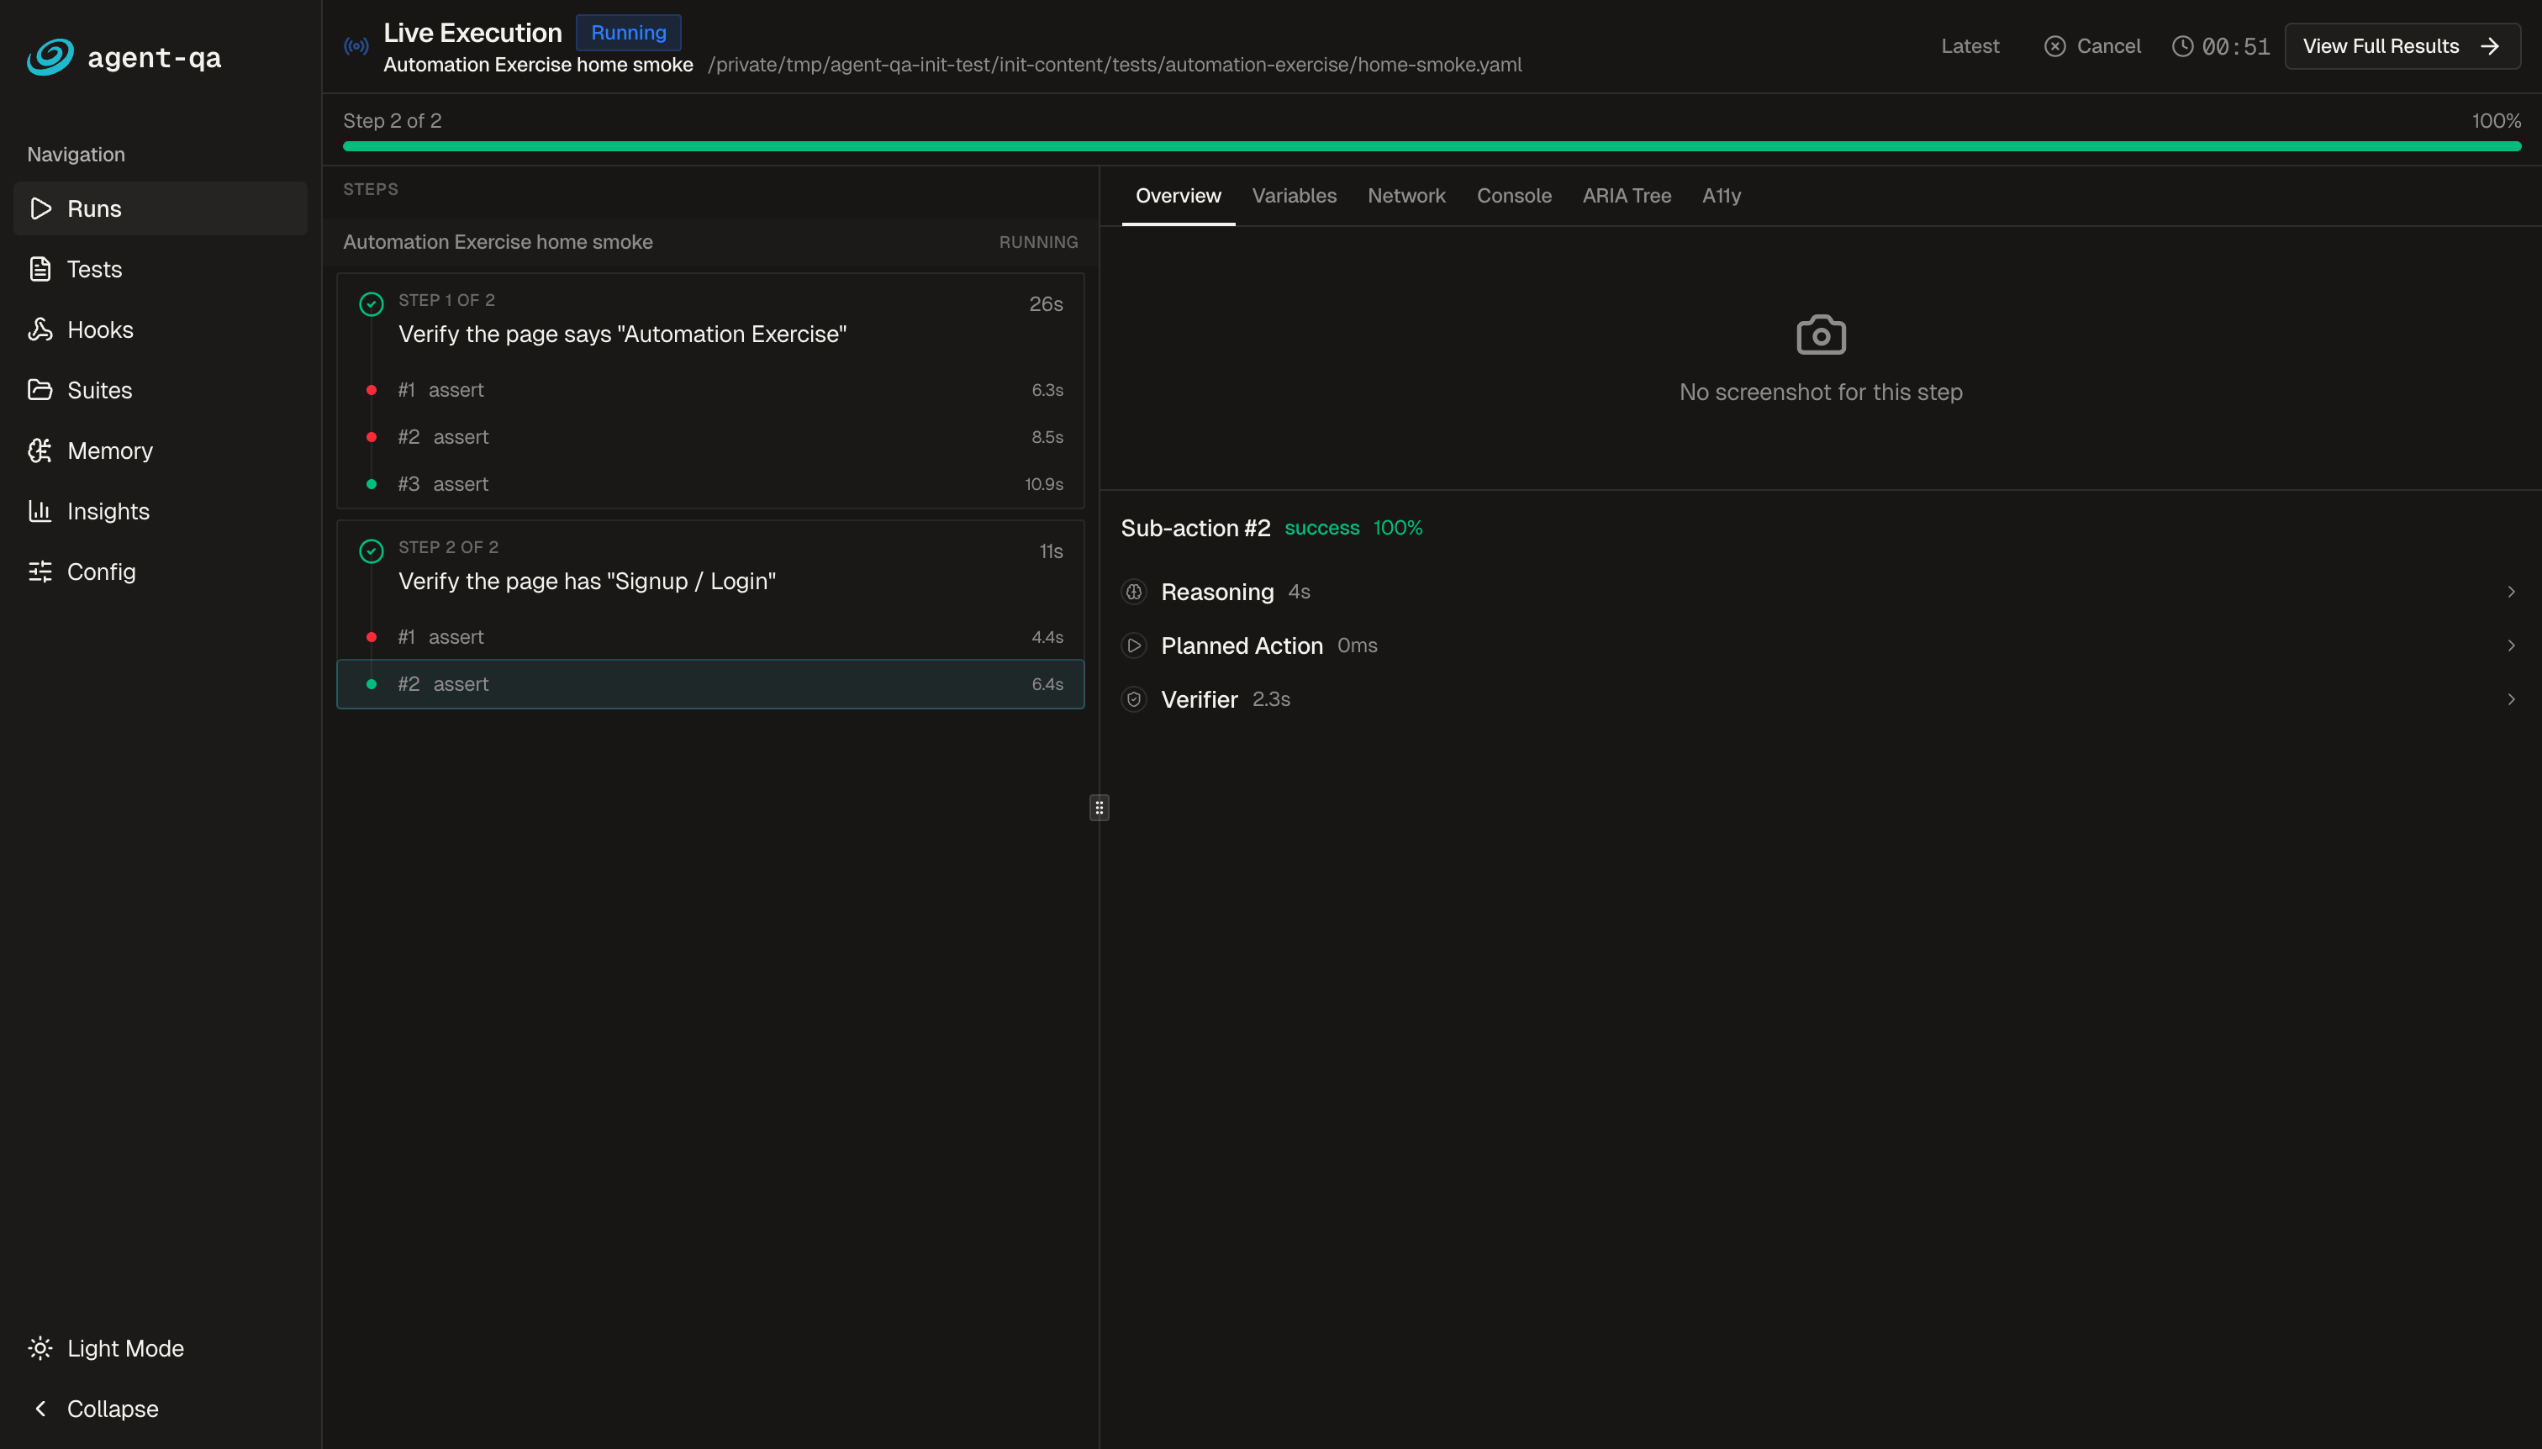The width and height of the screenshot is (2542, 1449).
Task: Click the arrow in View Full Results
Action: pos(2490,45)
